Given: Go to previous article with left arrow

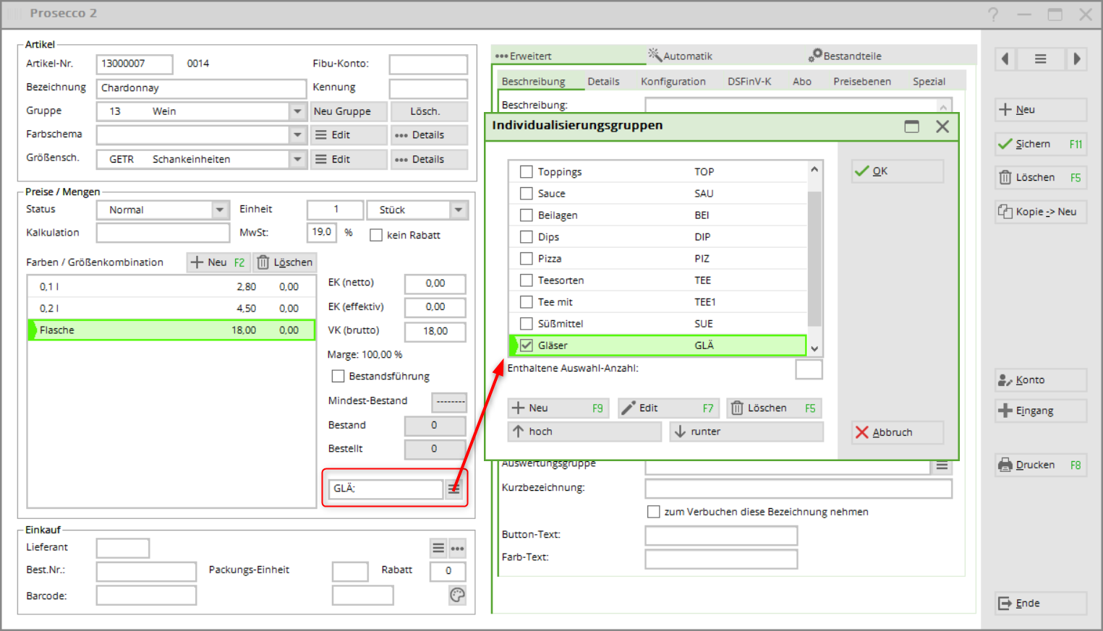Looking at the screenshot, I should click(1005, 59).
